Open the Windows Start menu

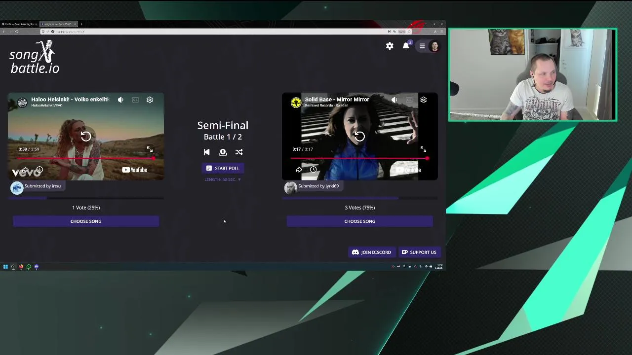pyautogui.click(x=5, y=267)
